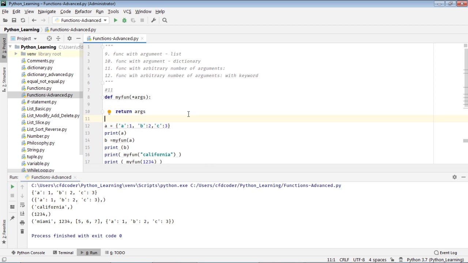This screenshot has height=263, width=468.
Task: Open the Refactor menu
Action: 83,11
